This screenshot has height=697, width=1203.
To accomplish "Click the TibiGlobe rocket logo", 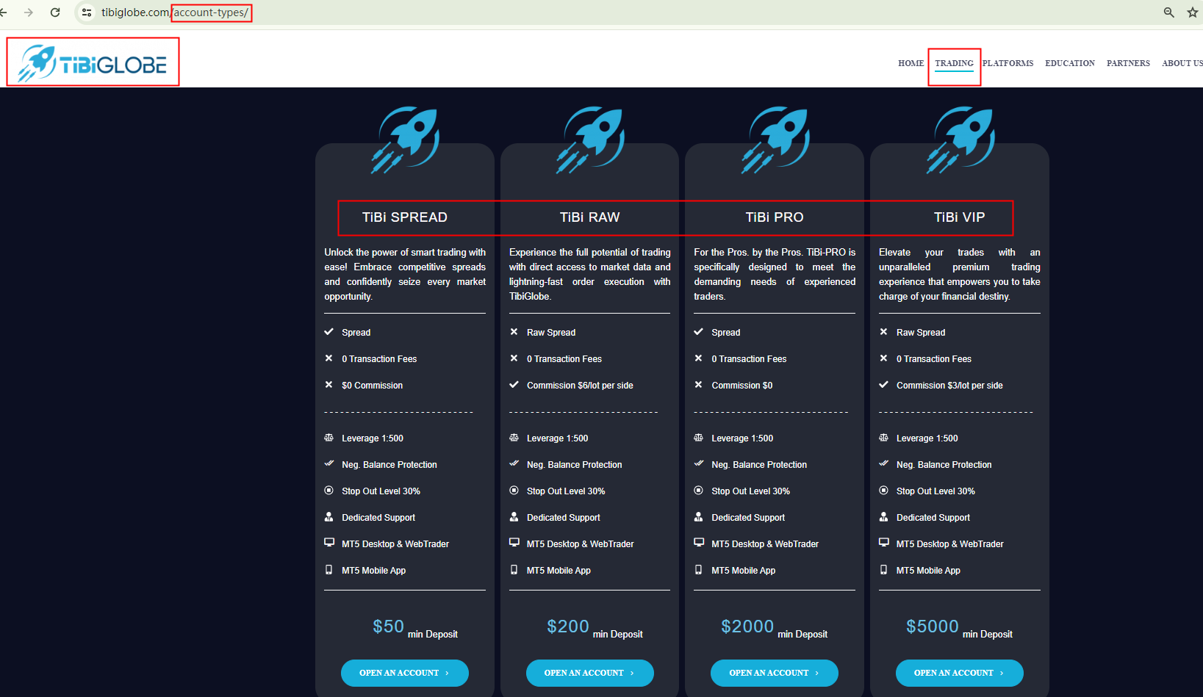I will [x=93, y=62].
